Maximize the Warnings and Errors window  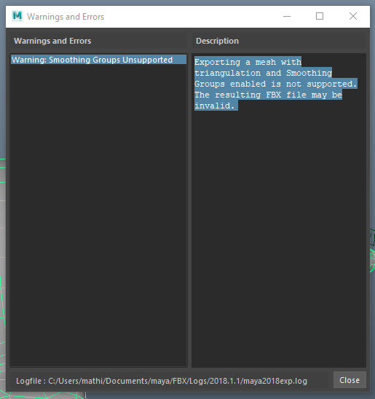[320, 16]
